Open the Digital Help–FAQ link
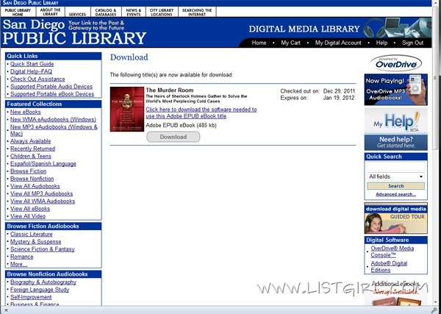The image size is (441, 314). click(31, 71)
